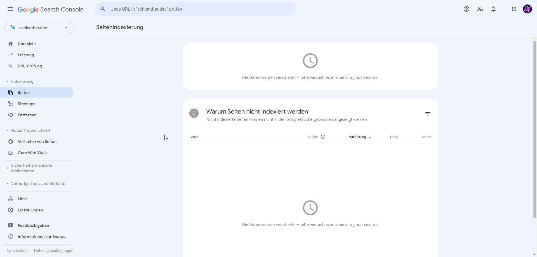Open user and permissions settings icon
The height and width of the screenshot is (257, 537).
click(480, 9)
